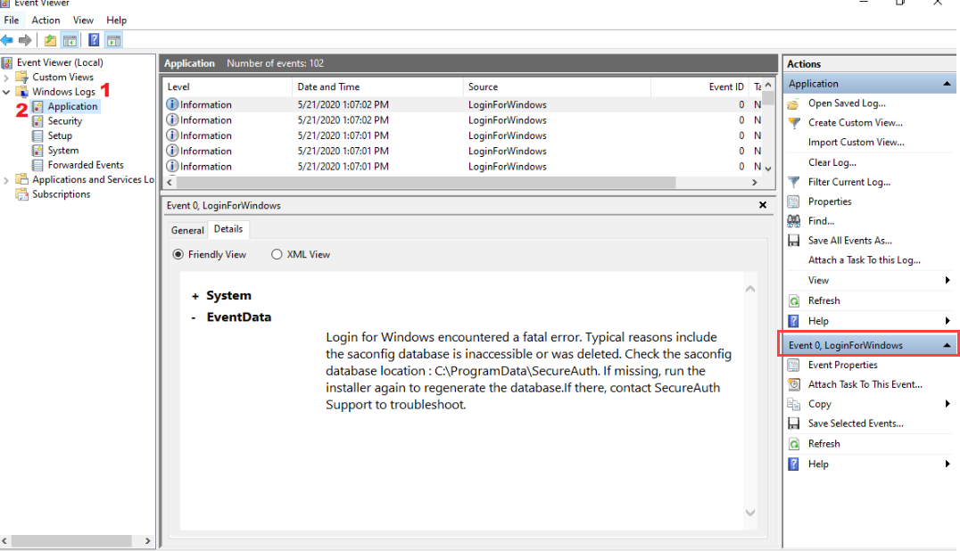Expand the System node in details
Screen dimensions: 960x551
[195, 296]
